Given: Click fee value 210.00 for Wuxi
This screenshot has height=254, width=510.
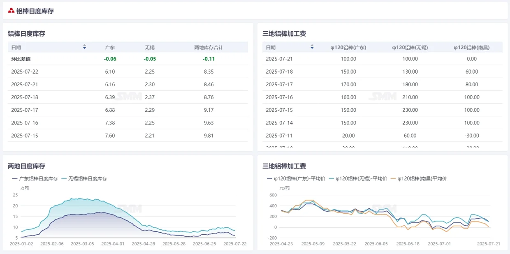Looking at the screenshot, I should click(x=410, y=97).
